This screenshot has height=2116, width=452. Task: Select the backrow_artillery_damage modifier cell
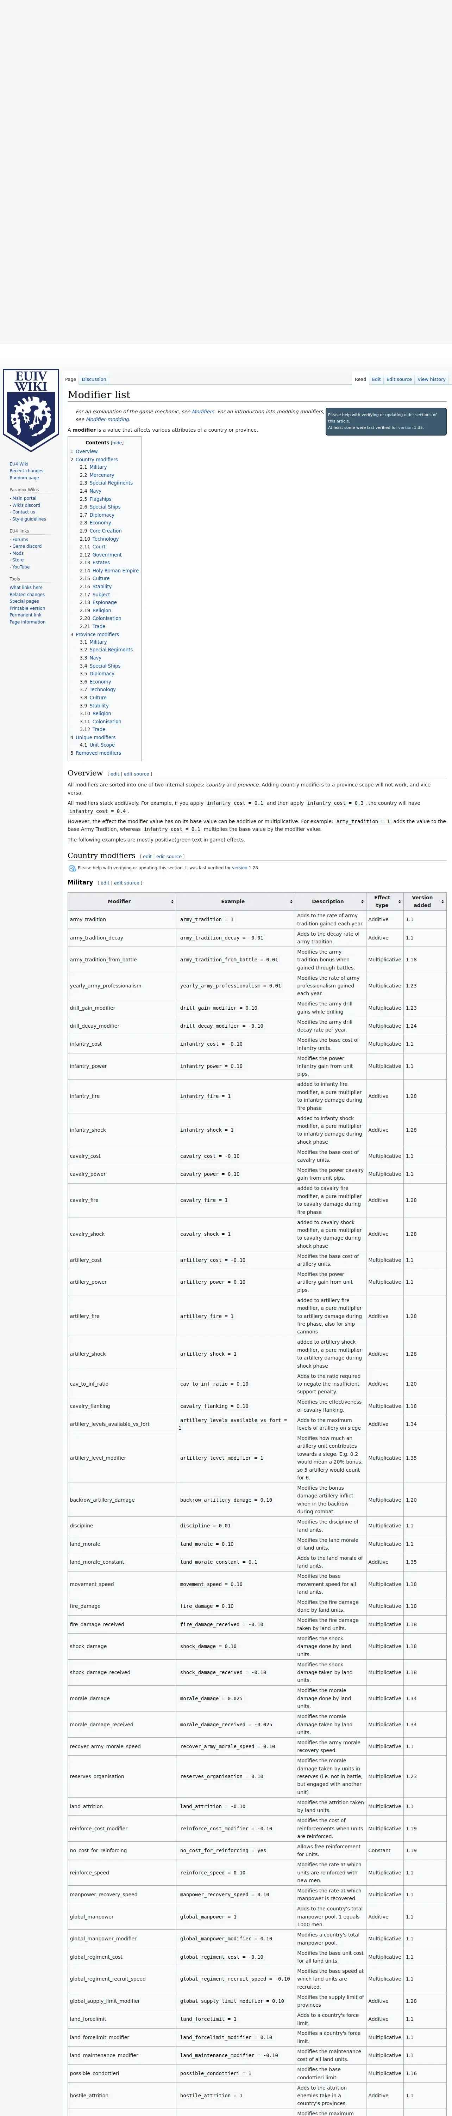[122, 1500]
